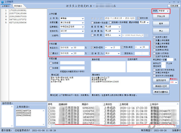Enable 改完手工提交 checkbox
The width and height of the screenshot is (181, 133).
pos(154,37)
